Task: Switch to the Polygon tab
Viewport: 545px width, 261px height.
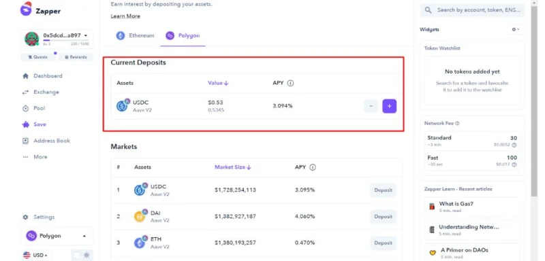Action: point(183,35)
